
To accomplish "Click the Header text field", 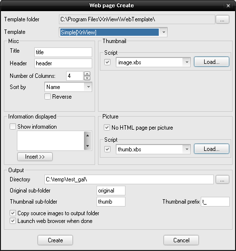I will click(63, 63).
